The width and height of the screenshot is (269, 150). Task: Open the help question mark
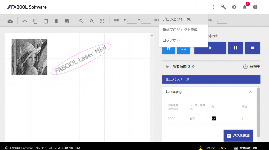255,7
